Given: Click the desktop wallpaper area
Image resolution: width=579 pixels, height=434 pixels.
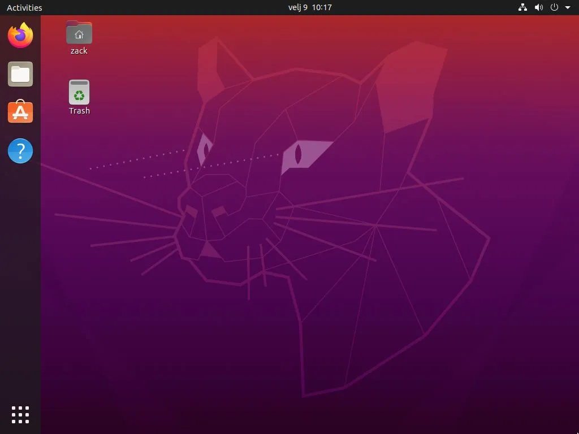Looking at the screenshot, I should point(339,283).
